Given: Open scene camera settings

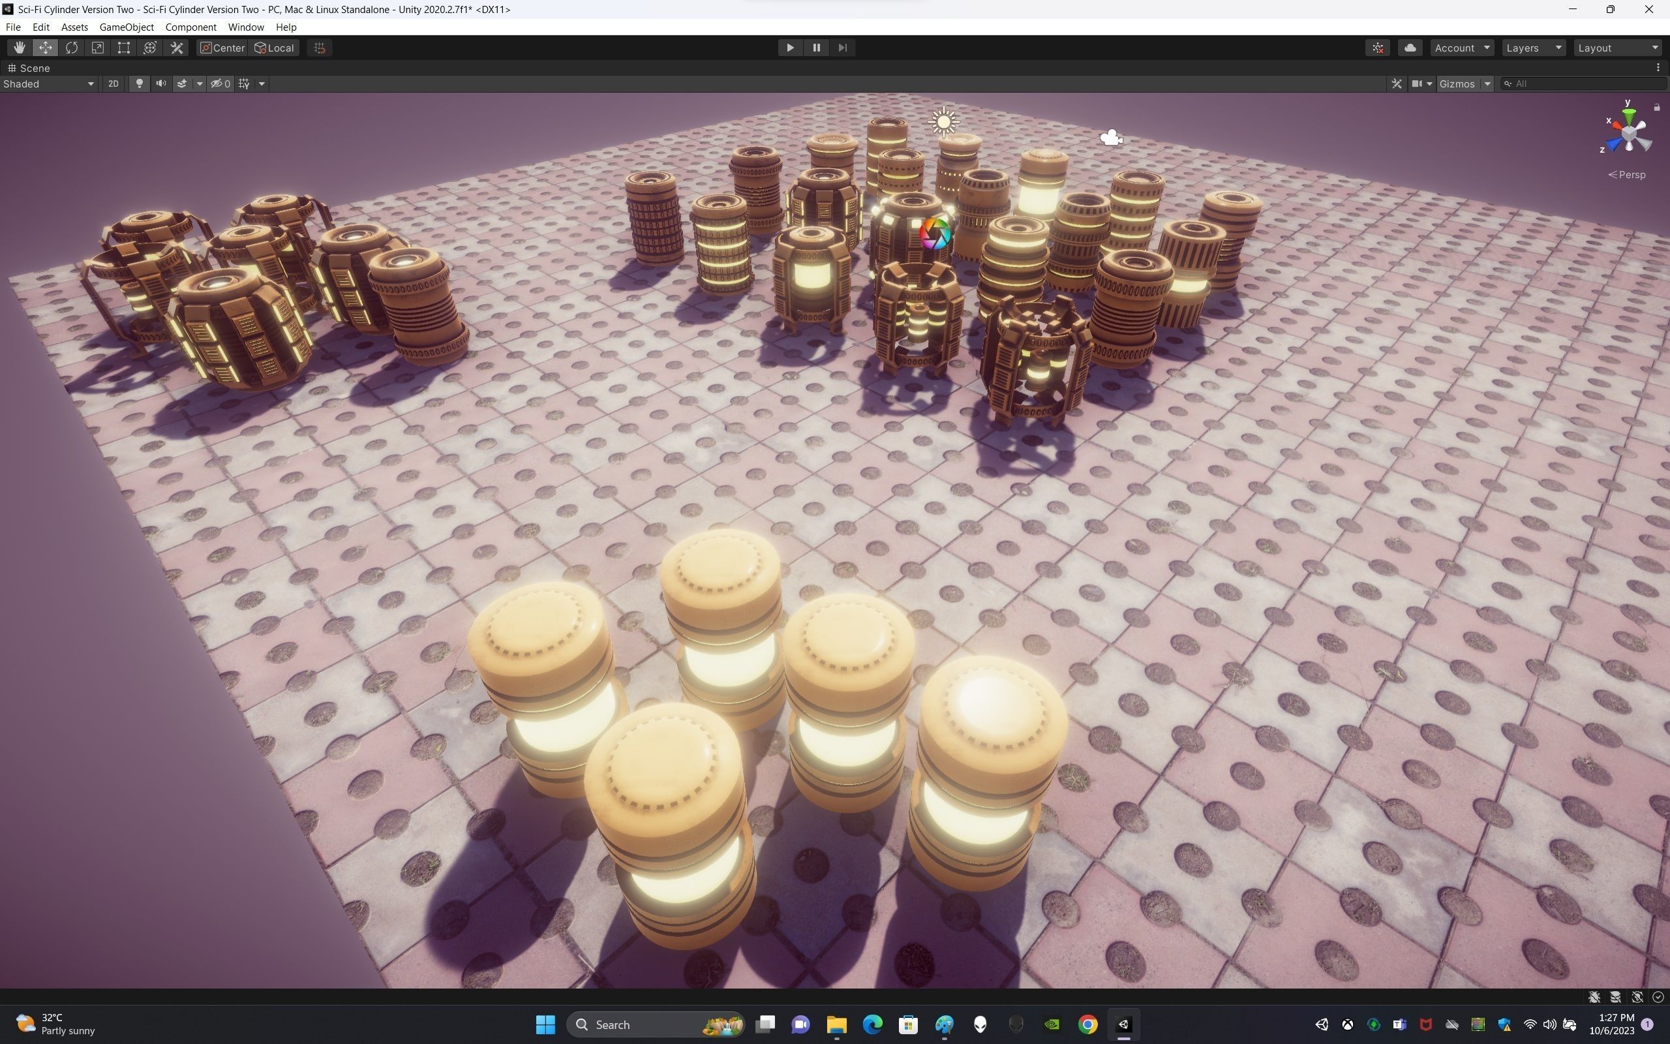Looking at the screenshot, I should (x=1417, y=84).
